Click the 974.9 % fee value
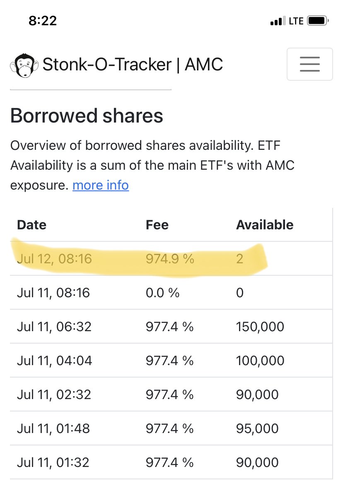The height and width of the screenshot is (486, 343). point(170,259)
